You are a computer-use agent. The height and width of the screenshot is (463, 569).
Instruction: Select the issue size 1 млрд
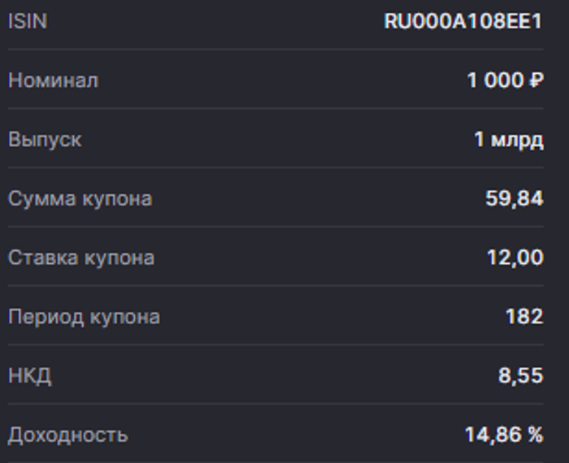tap(508, 140)
